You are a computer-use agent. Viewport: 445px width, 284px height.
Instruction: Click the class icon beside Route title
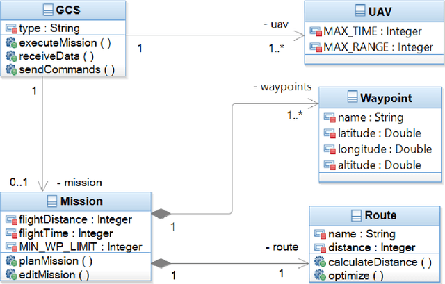click(x=355, y=215)
